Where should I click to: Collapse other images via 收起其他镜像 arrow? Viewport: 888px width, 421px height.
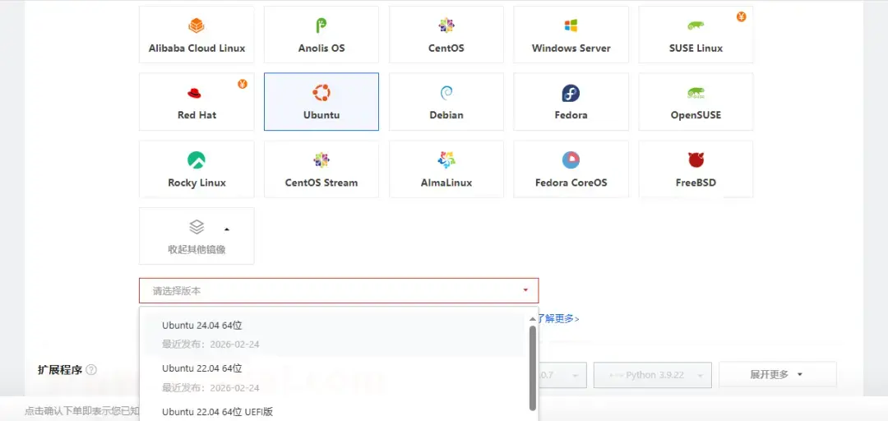point(227,229)
